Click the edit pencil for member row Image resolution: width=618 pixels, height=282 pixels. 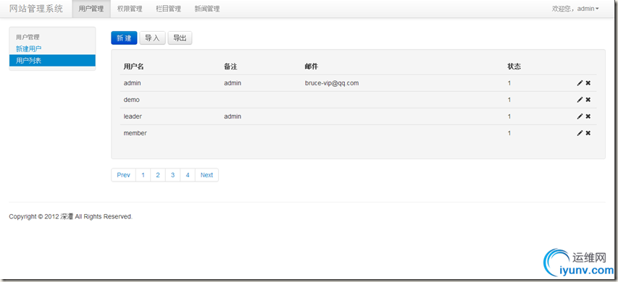pyautogui.click(x=580, y=133)
